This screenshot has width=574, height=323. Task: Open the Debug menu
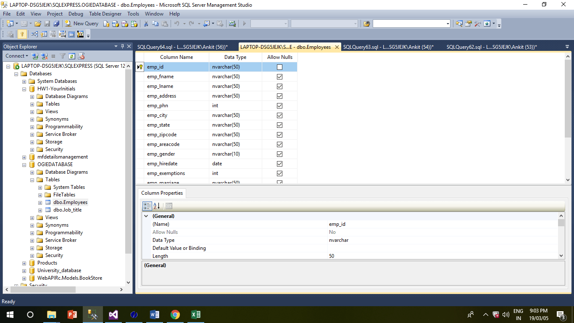(x=76, y=14)
